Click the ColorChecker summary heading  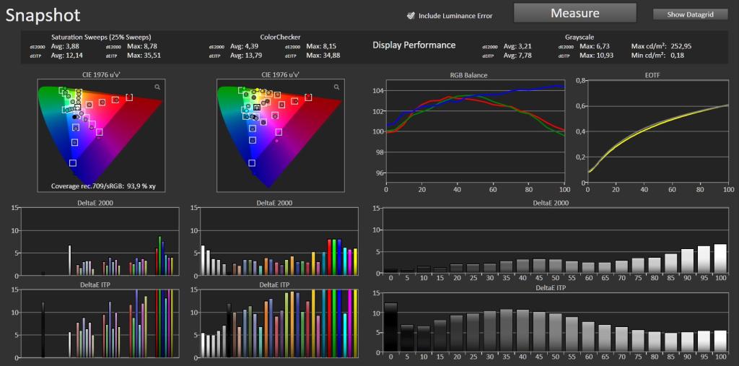coord(281,37)
